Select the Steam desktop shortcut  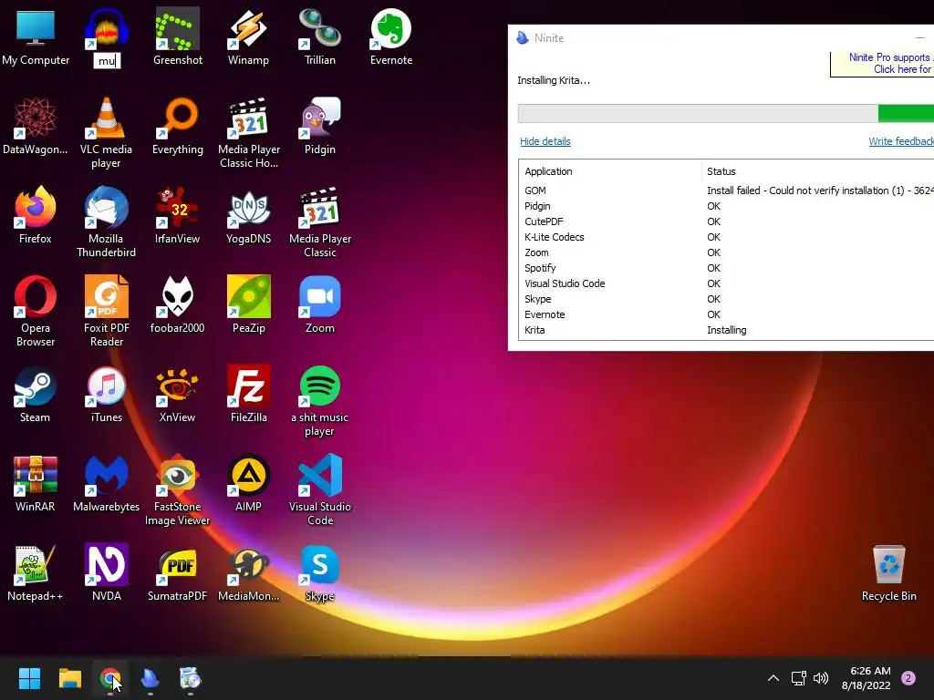(36, 394)
